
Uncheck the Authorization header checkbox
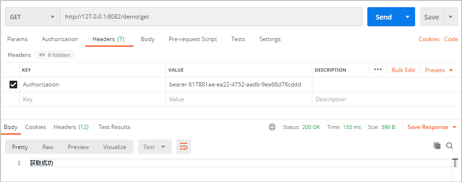13,85
